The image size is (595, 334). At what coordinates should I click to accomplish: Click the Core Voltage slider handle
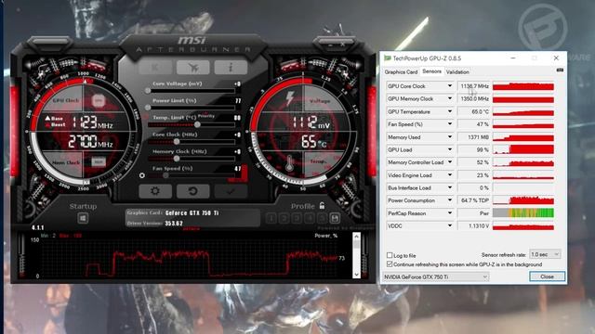(148, 91)
